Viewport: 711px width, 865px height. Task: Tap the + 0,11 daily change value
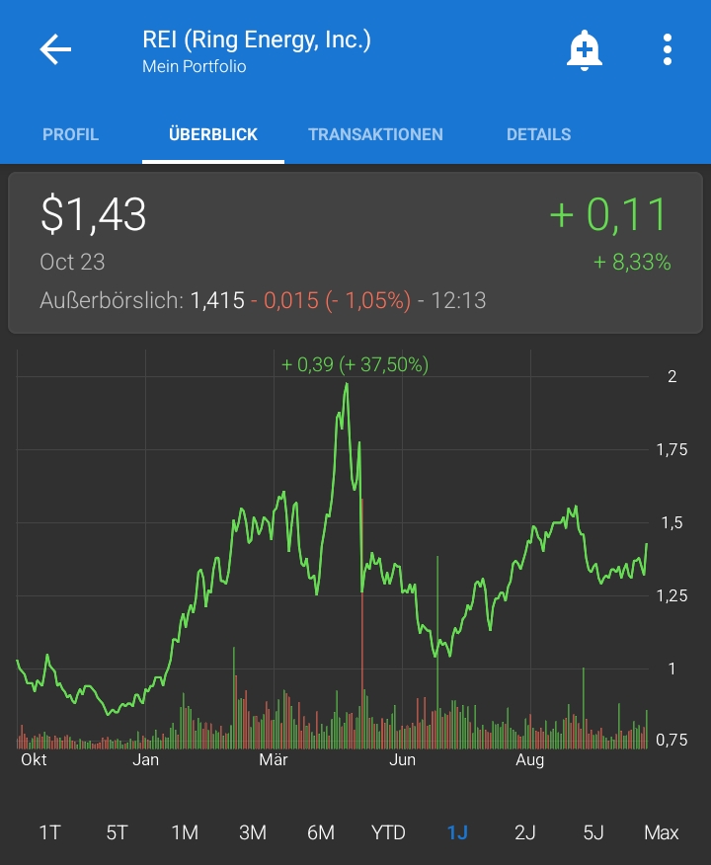point(609,214)
